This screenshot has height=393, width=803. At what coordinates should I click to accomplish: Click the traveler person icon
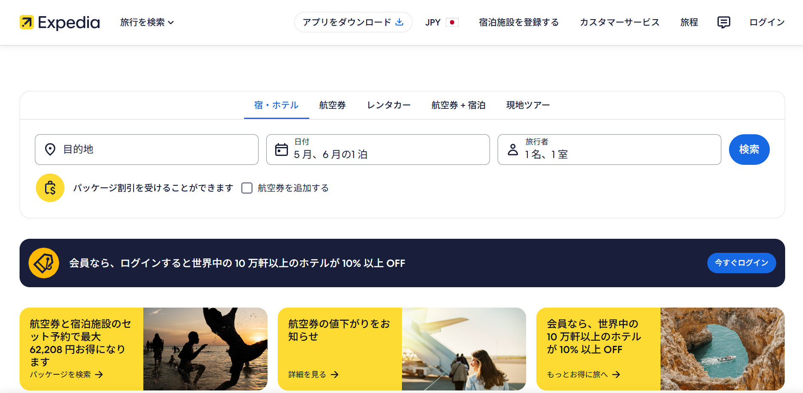tap(513, 150)
